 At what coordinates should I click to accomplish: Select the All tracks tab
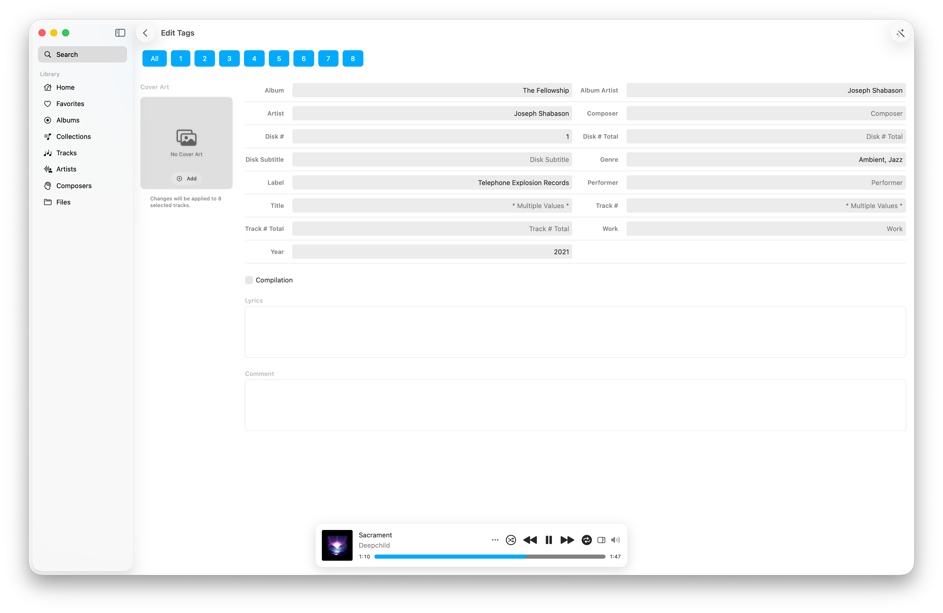tap(154, 58)
